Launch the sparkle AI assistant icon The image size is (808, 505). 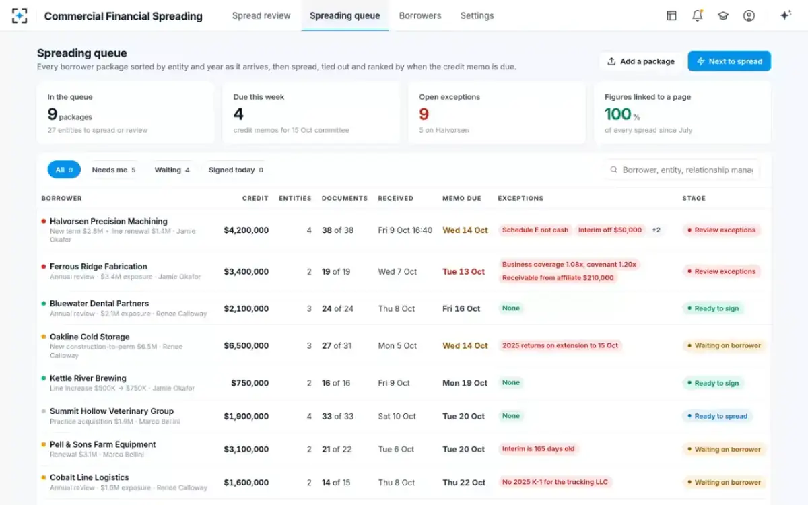click(x=785, y=15)
